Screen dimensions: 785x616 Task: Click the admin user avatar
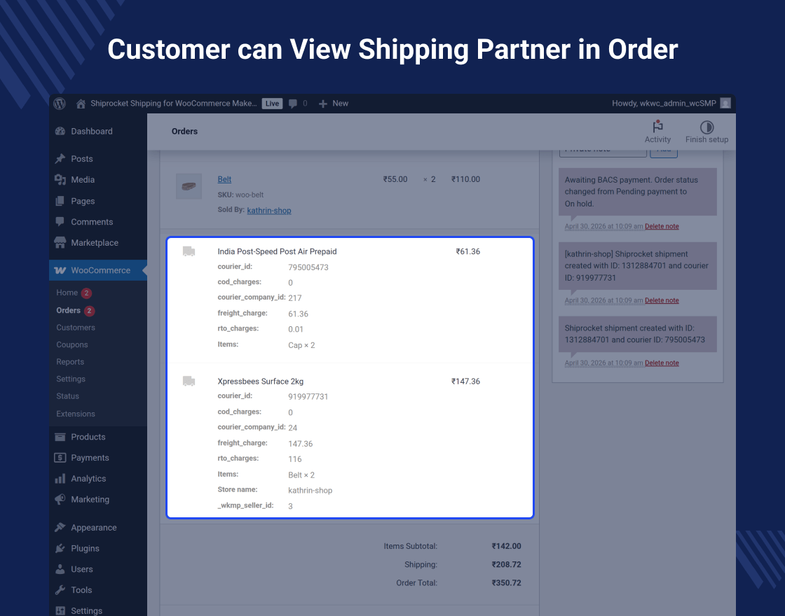[x=725, y=104]
